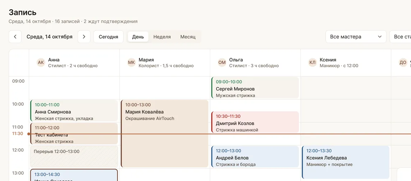
Task: Click master name Анна in column header
Action: coord(54,60)
